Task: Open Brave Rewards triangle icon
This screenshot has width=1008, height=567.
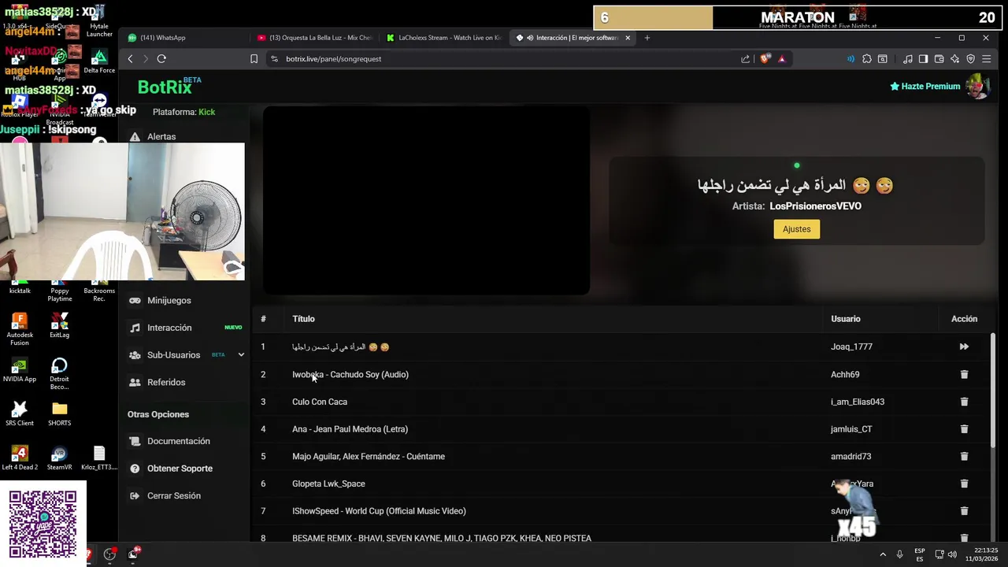Action: (781, 59)
